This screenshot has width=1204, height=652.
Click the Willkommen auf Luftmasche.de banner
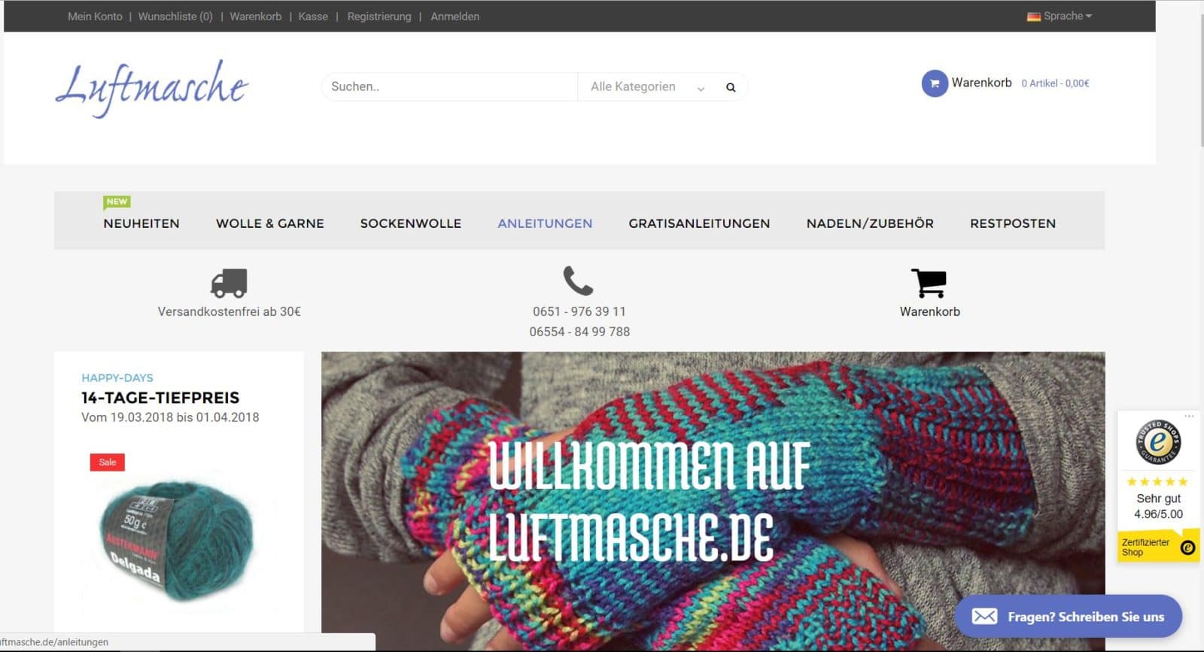[x=713, y=501]
